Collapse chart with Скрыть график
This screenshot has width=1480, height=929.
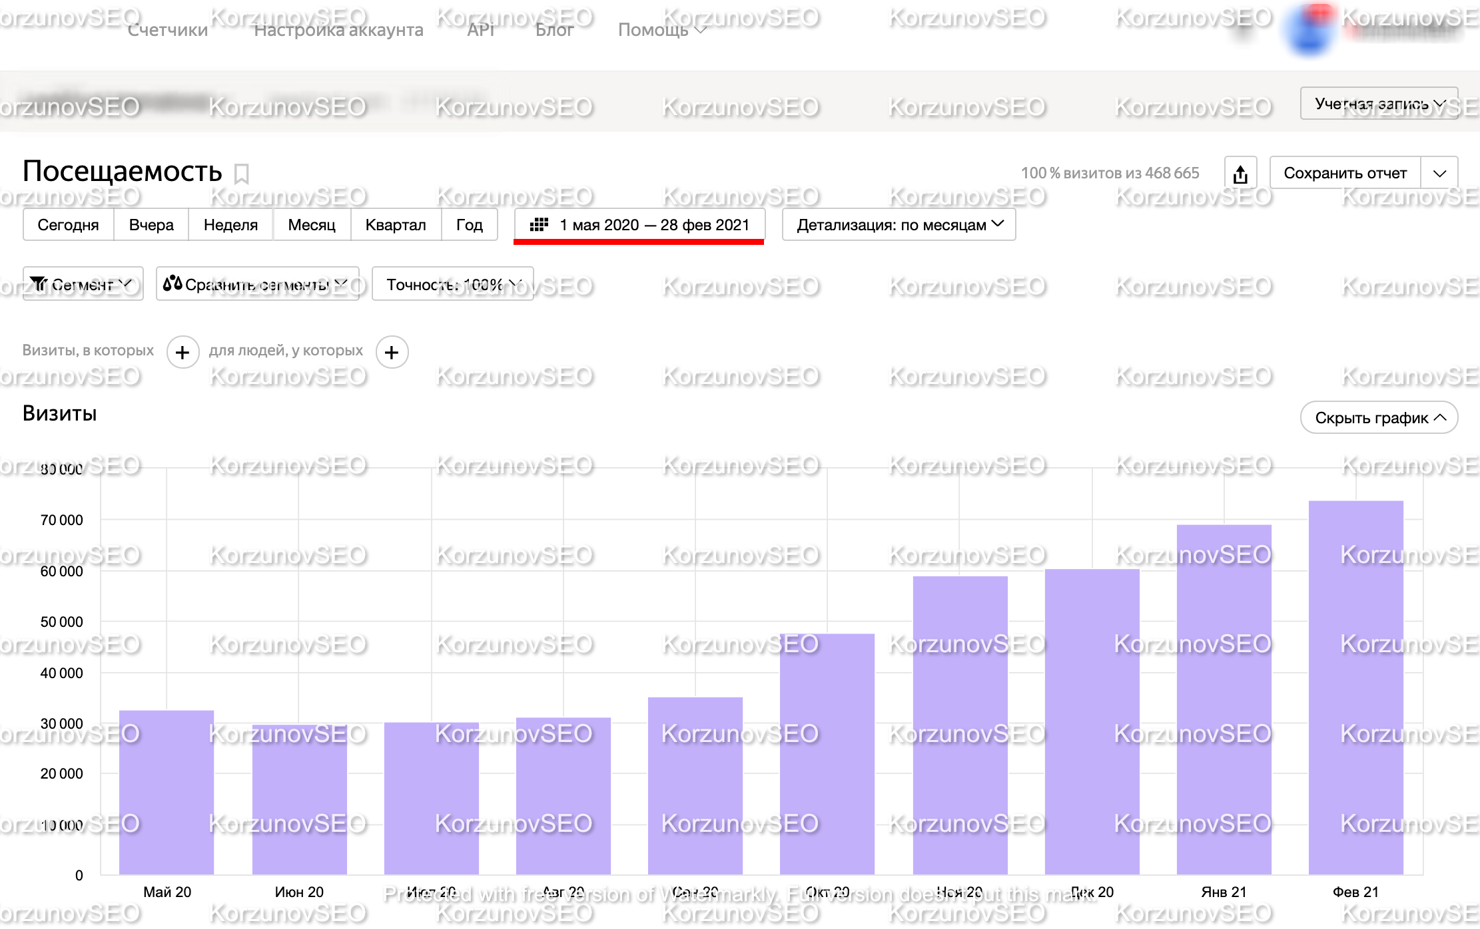[x=1379, y=418]
